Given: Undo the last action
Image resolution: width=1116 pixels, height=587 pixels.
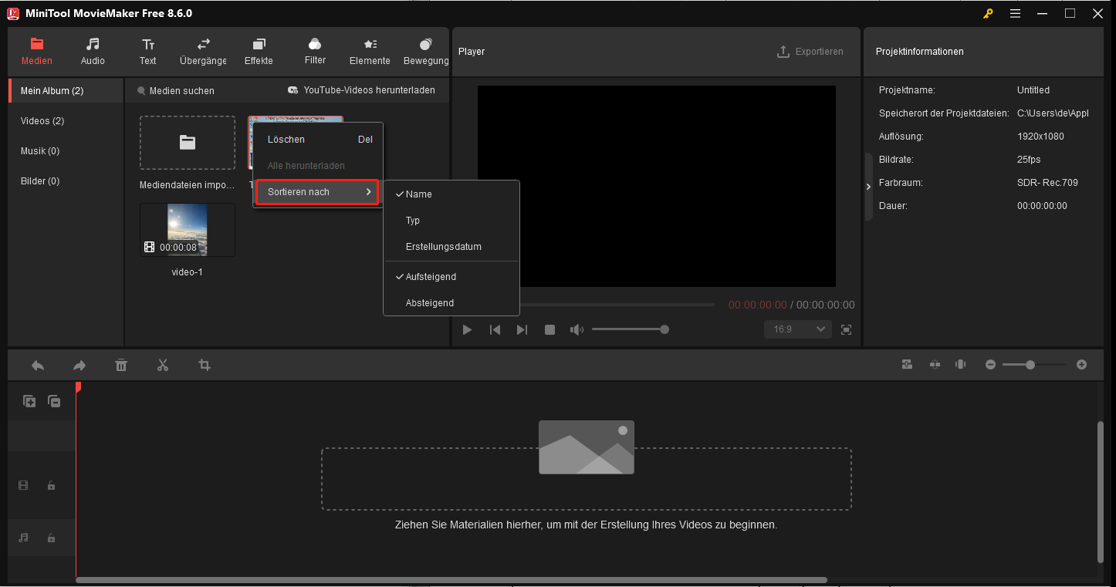Looking at the screenshot, I should click(37, 364).
